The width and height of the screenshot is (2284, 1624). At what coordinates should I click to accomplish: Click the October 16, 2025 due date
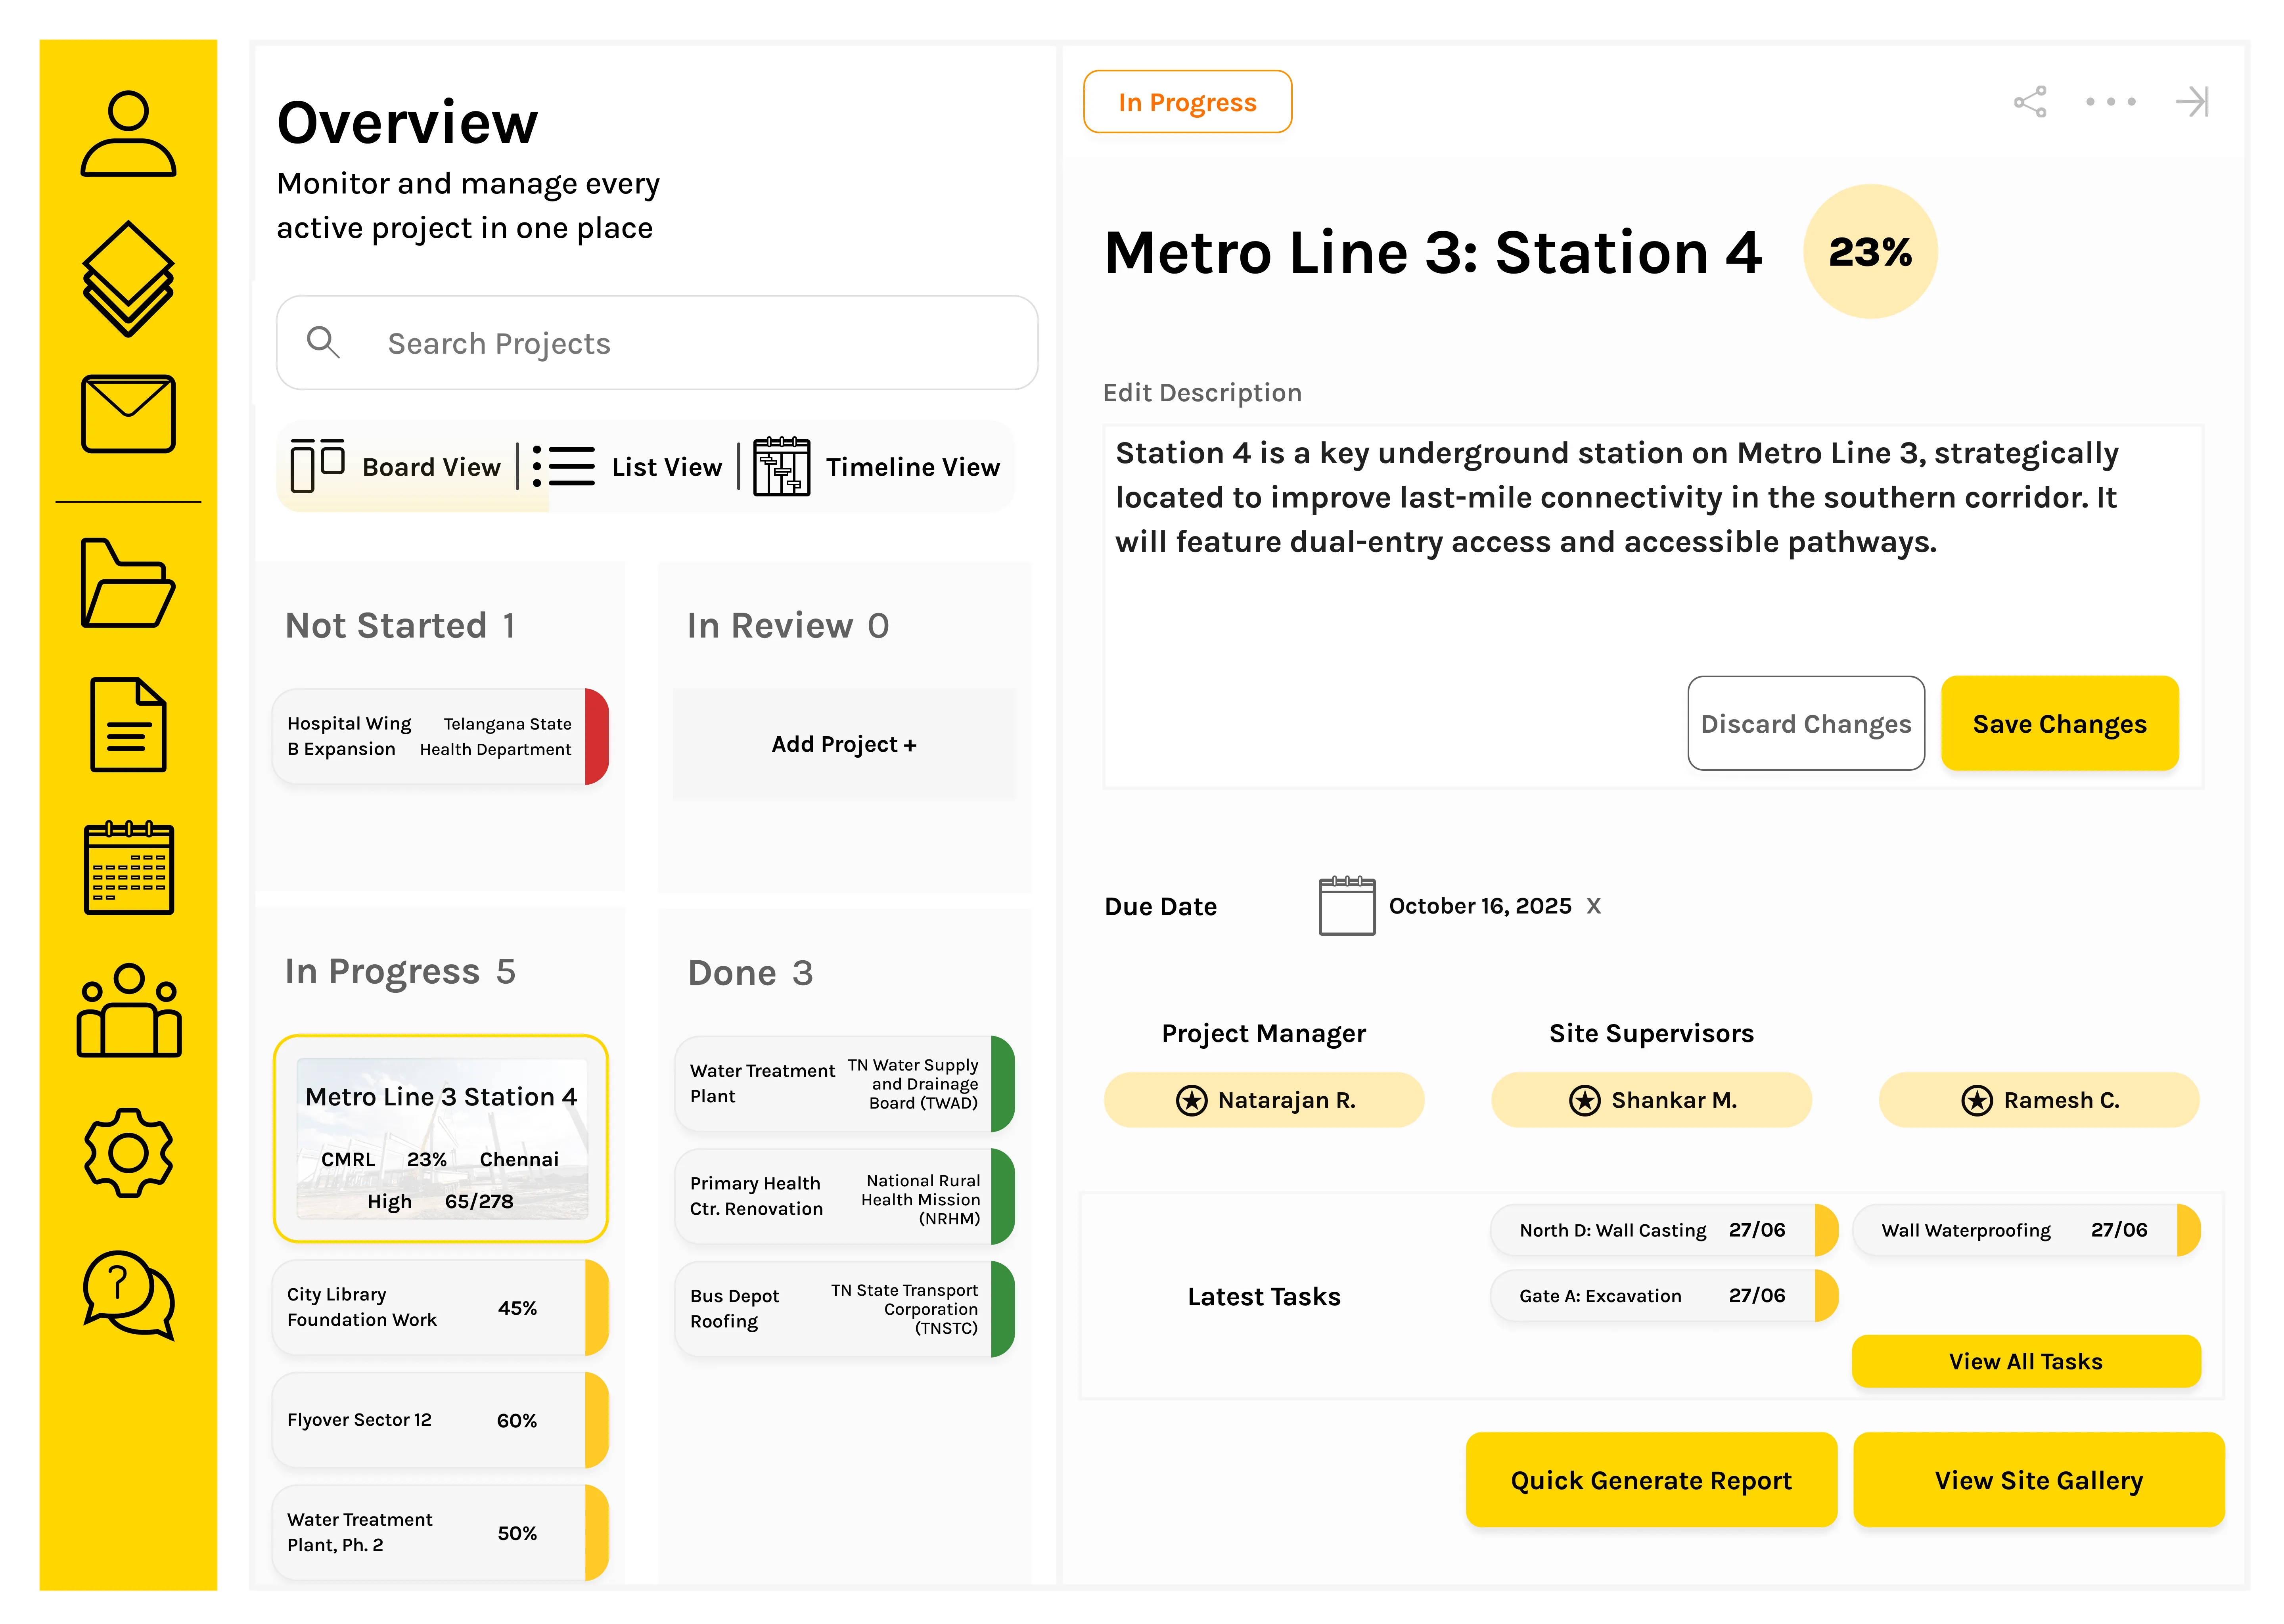click(x=1480, y=906)
